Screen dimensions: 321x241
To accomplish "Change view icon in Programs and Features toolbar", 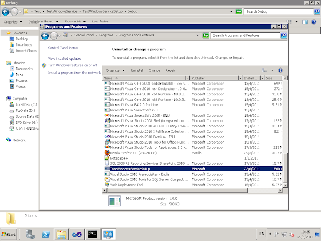I will click(x=264, y=70).
